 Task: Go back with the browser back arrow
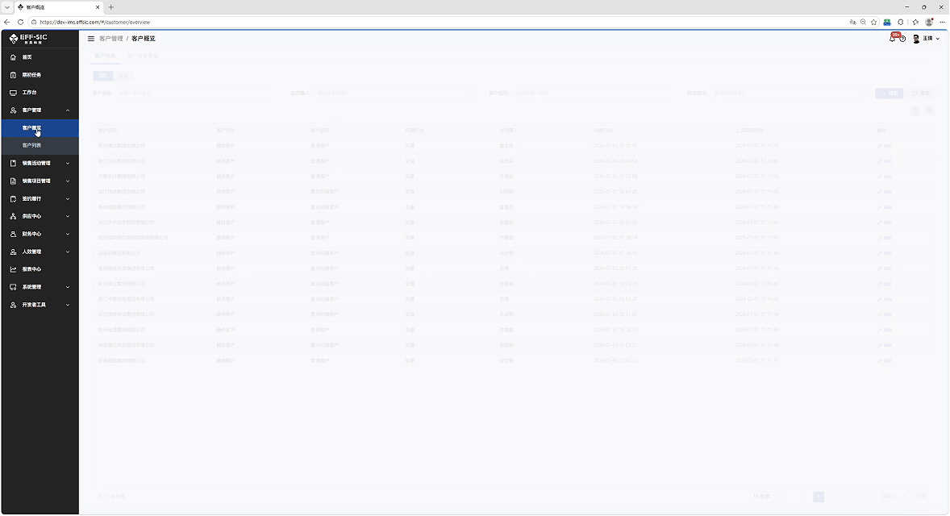click(x=7, y=22)
